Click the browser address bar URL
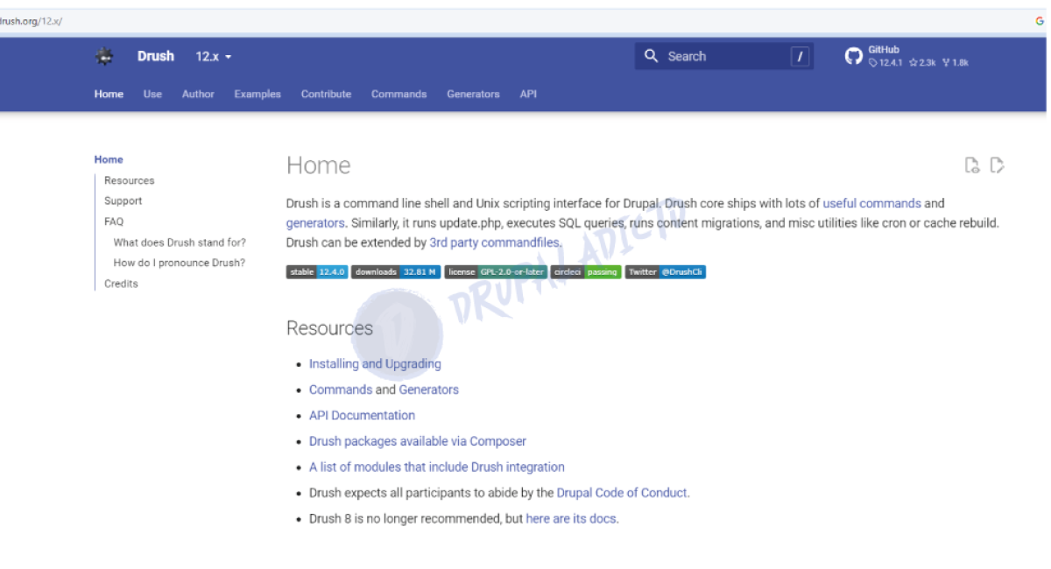The width and height of the screenshot is (1051, 569). point(32,21)
